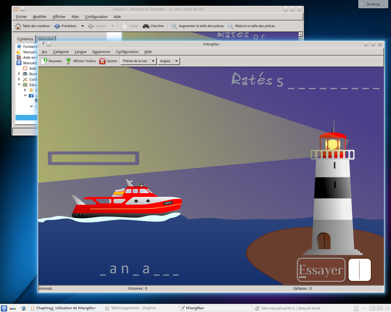The width and height of the screenshot is (391, 312).
Task: Open the Anglais language dropdown
Action: 169,61
